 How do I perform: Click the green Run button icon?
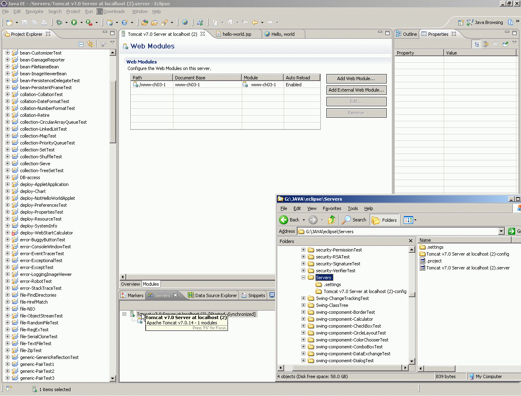click(74, 23)
